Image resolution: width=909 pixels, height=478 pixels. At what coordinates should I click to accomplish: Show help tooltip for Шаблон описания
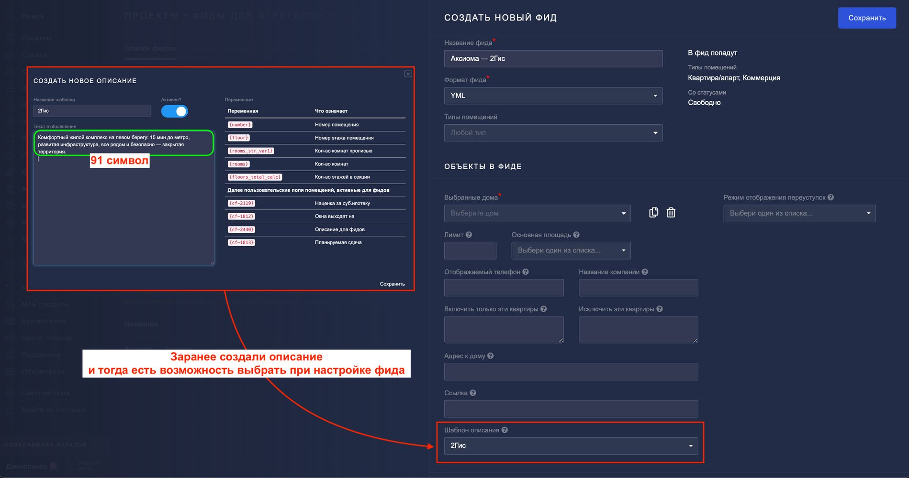(x=505, y=430)
